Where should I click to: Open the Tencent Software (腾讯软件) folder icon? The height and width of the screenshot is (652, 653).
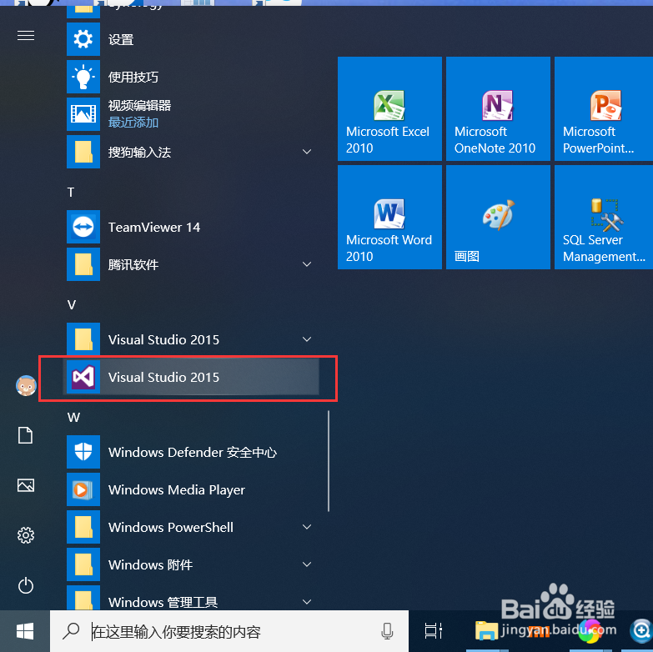click(83, 264)
